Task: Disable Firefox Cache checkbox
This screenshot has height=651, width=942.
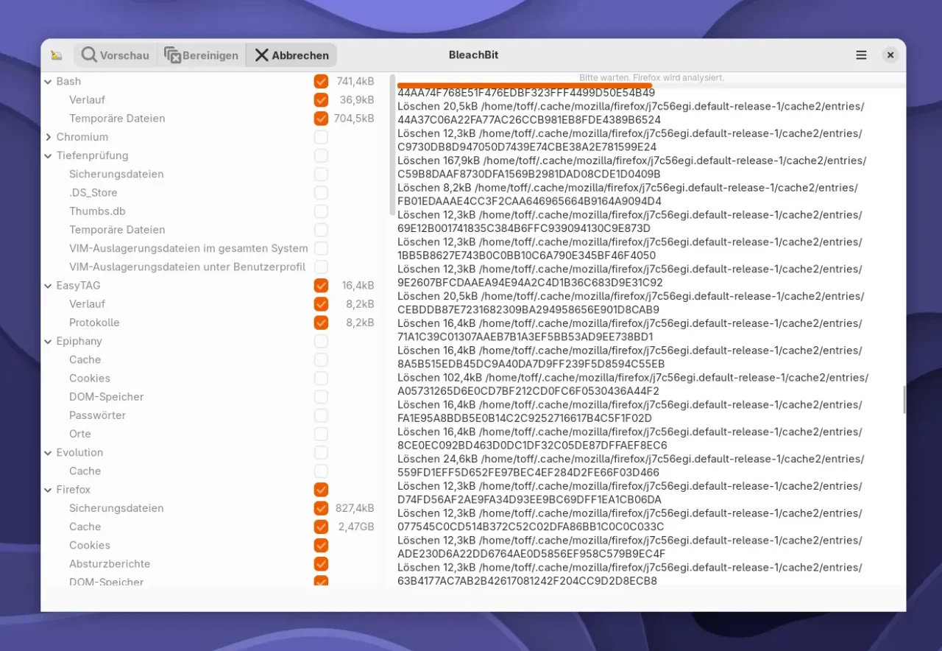Action: click(x=321, y=527)
